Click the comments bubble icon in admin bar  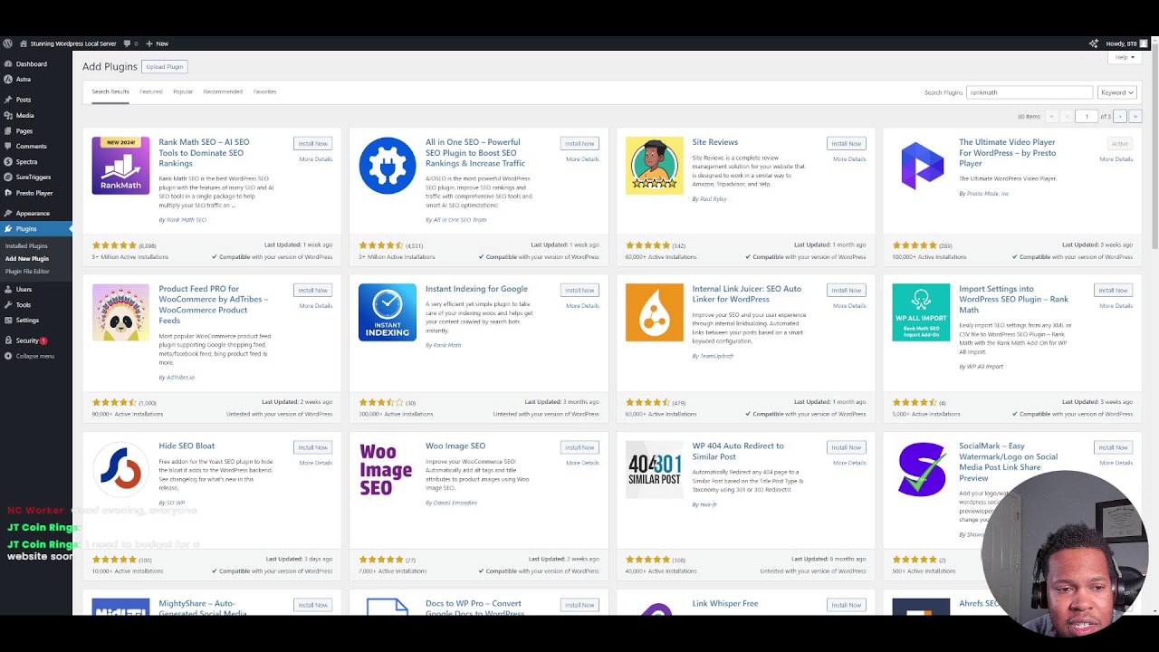tap(130, 43)
